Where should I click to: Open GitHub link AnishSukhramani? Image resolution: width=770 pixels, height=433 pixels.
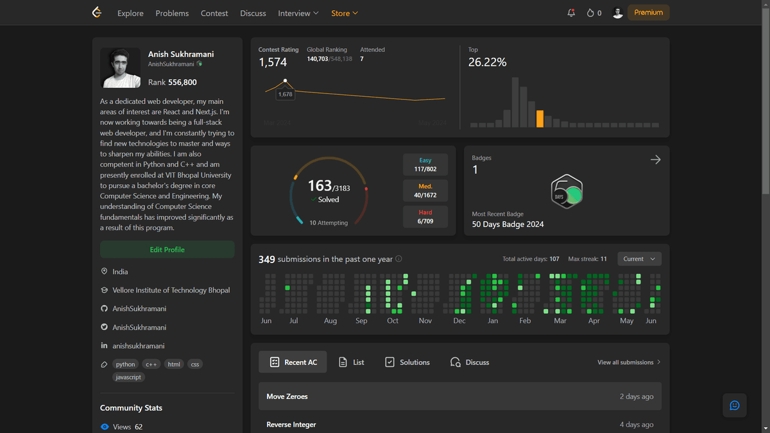click(139, 309)
